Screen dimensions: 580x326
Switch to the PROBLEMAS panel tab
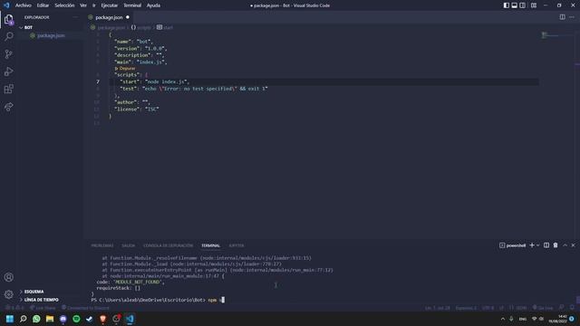click(x=102, y=245)
